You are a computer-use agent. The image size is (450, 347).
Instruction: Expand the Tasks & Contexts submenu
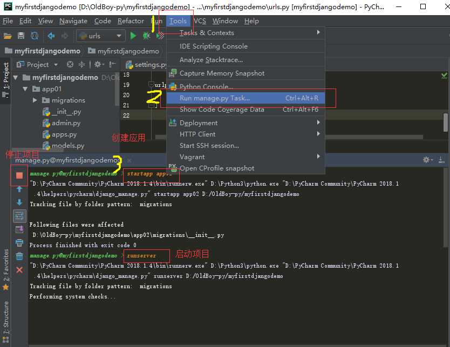pos(246,33)
